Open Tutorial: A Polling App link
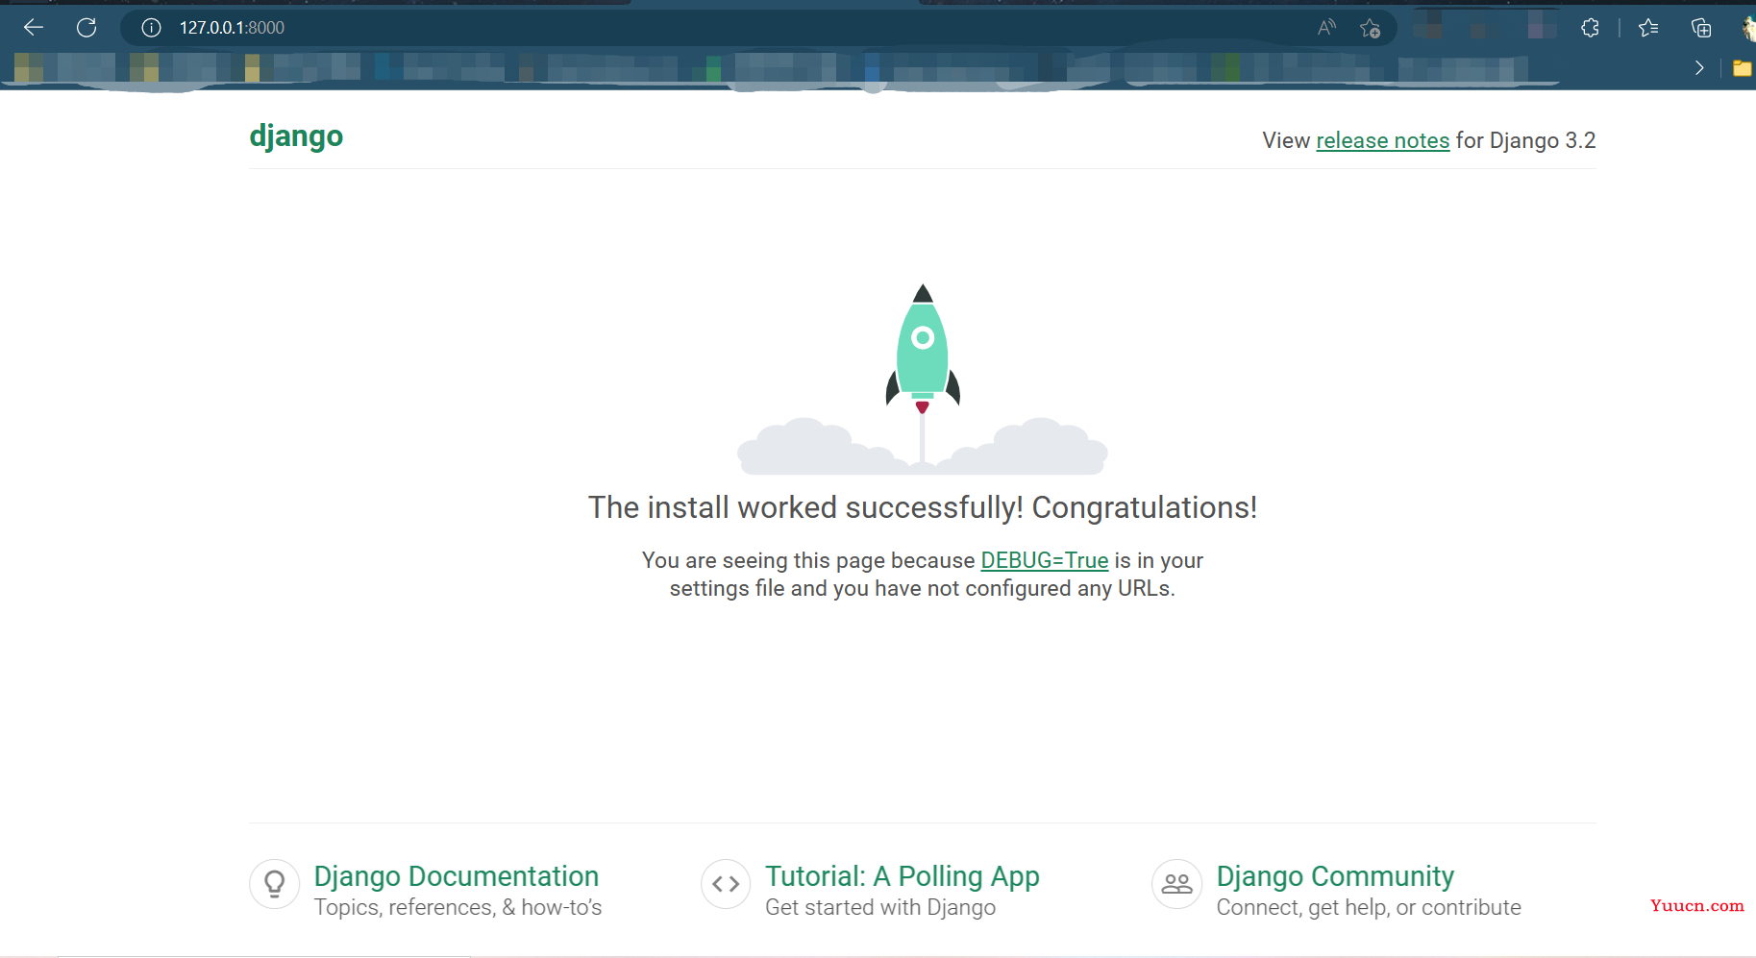Image resolution: width=1756 pixels, height=958 pixels. click(x=903, y=876)
